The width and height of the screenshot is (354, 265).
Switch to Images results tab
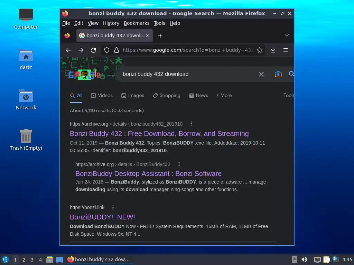tap(133, 96)
